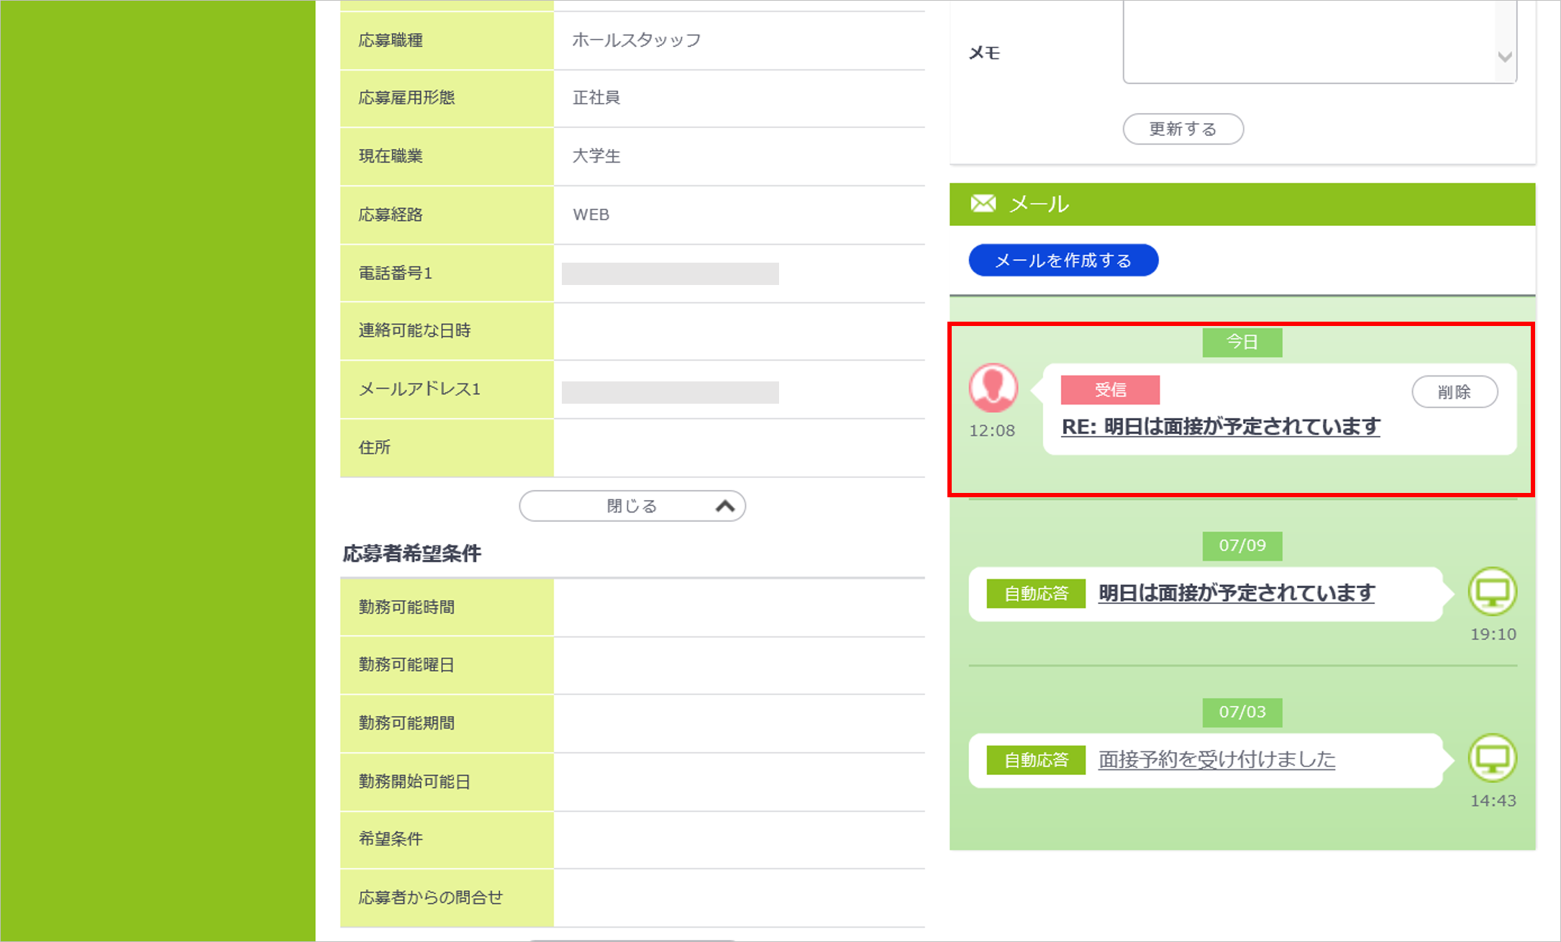The height and width of the screenshot is (942, 1561).
Task: Open RE: 明日は面接が予定されています mail
Action: [1220, 427]
